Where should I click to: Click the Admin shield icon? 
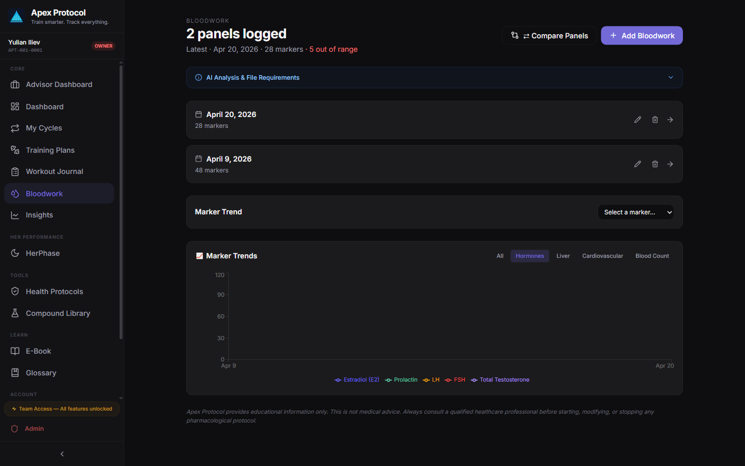pos(14,429)
